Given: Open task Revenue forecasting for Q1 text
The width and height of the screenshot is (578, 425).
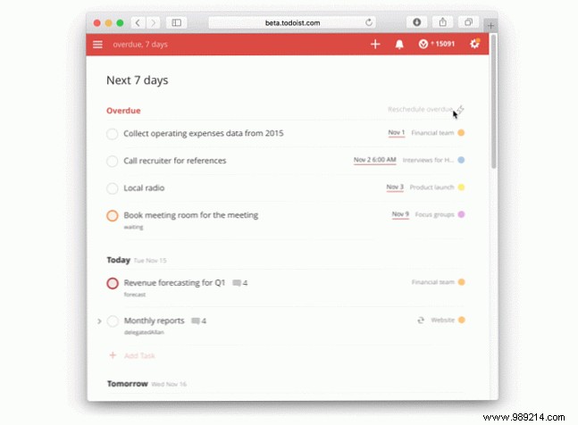Looking at the screenshot, I should 174,283.
